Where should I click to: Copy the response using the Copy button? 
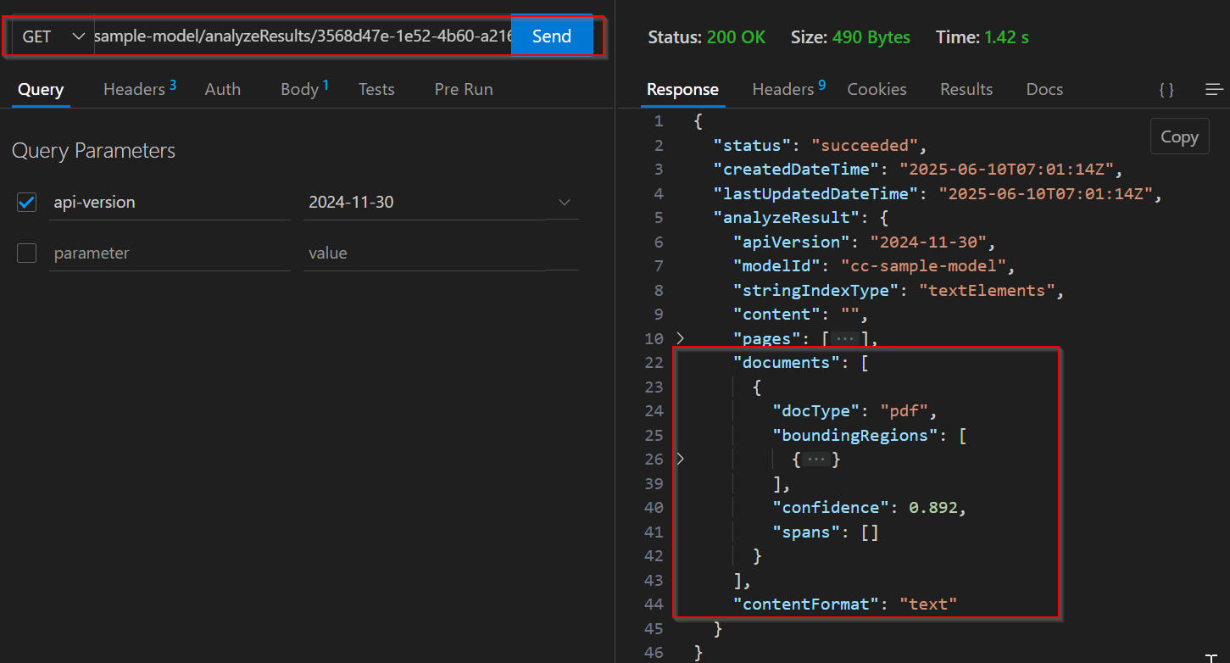click(1179, 136)
